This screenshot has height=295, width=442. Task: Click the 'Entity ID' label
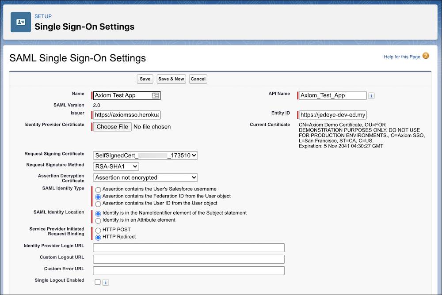click(x=281, y=113)
